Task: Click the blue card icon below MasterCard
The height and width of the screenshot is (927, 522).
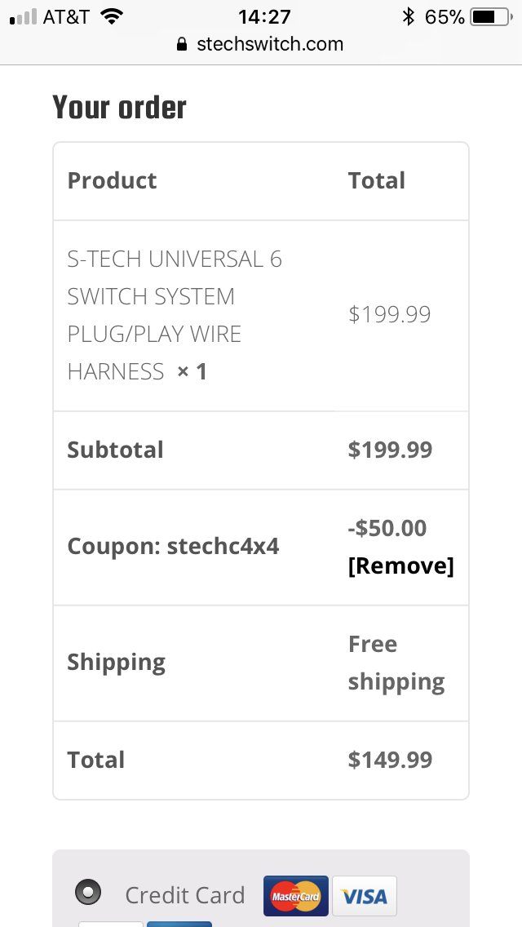Action: (179, 924)
